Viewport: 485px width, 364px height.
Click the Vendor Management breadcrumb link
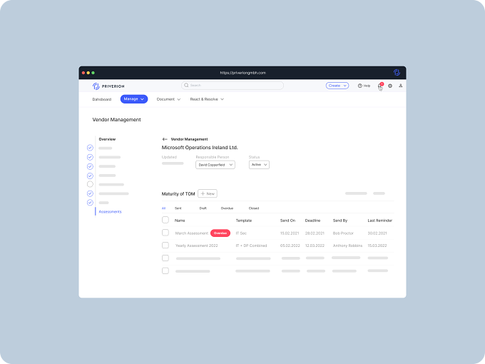click(x=189, y=139)
